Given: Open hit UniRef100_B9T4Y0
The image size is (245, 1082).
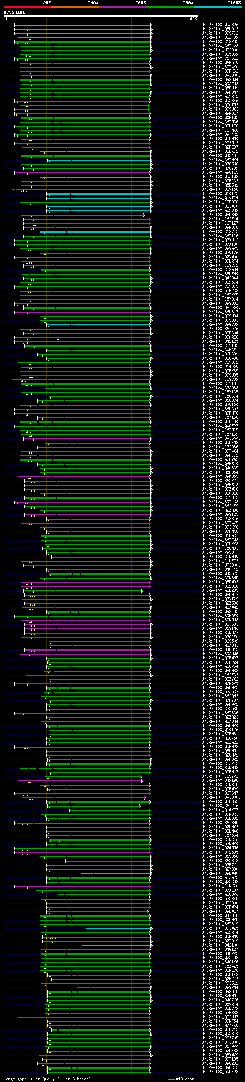Looking at the screenshot, I should pos(220,67).
